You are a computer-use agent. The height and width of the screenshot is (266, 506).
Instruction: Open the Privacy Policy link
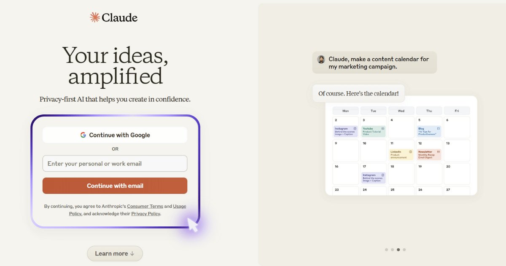(x=145, y=214)
